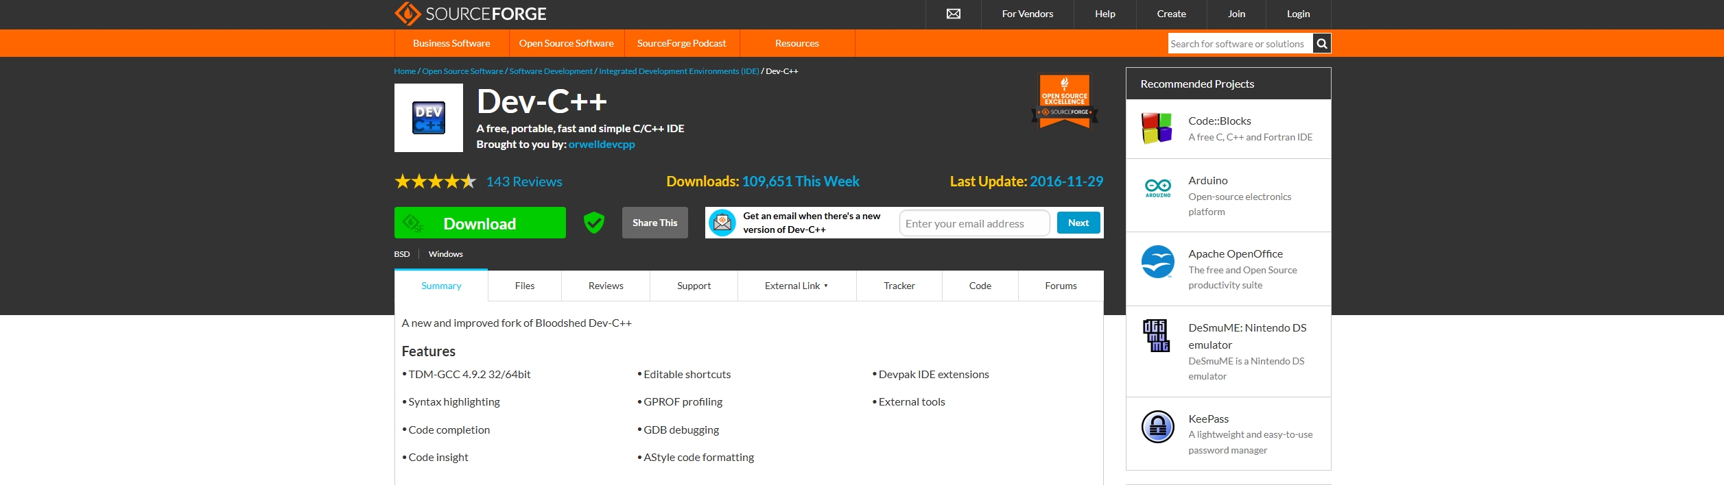This screenshot has width=1724, height=485.
Task: Click the KeePass padlock icon
Action: pos(1158,427)
